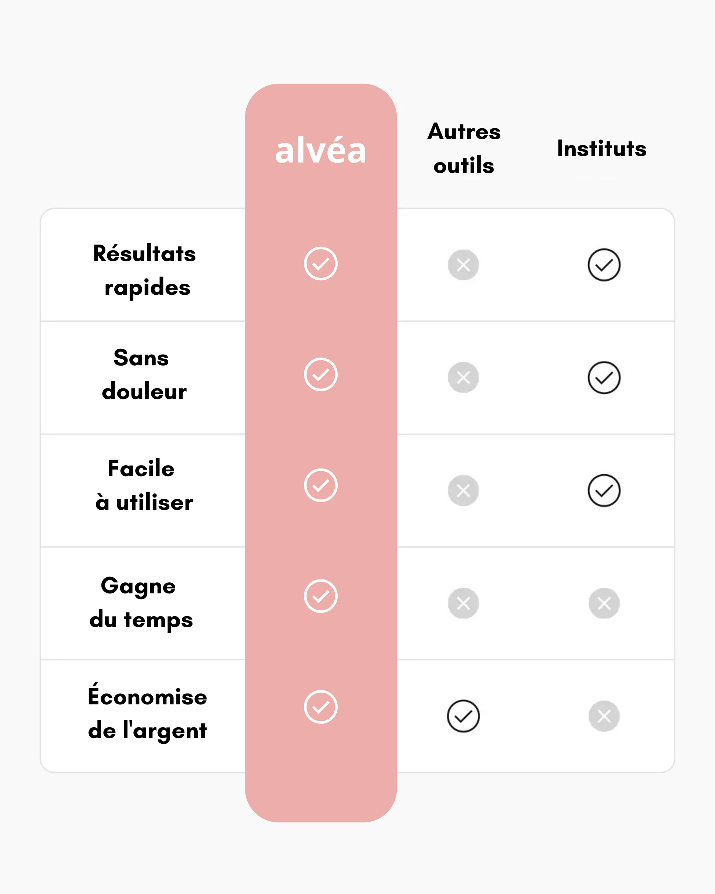Click alvéa checkmark for Résultats rapides
Image resolution: width=715 pixels, height=894 pixels.
321,264
